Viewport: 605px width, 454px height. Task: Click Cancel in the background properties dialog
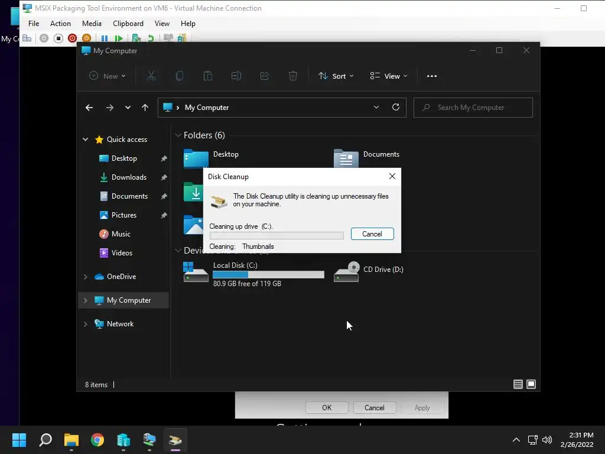point(374,408)
